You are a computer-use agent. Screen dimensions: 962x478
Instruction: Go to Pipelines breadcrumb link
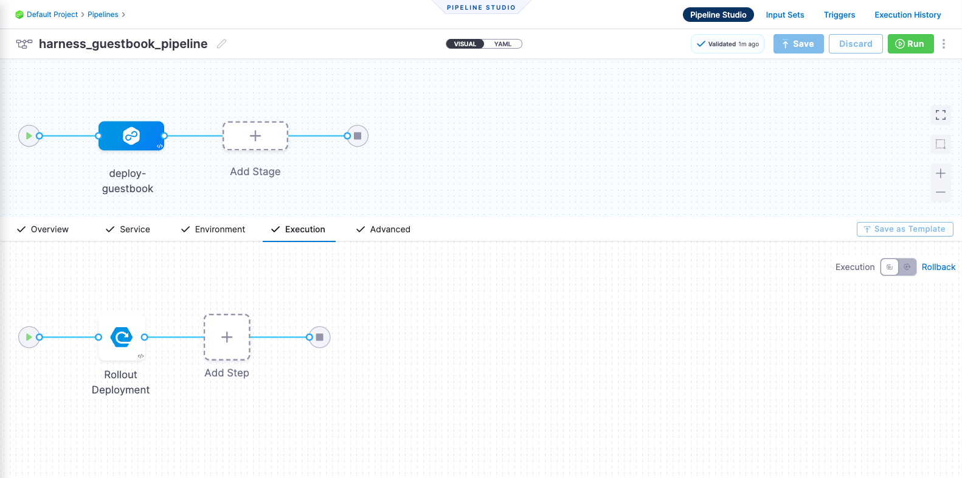coord(103,15)
